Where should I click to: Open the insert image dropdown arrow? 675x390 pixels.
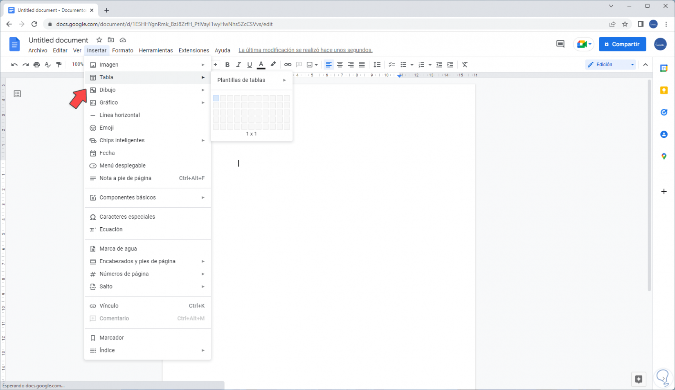(316, 65)
